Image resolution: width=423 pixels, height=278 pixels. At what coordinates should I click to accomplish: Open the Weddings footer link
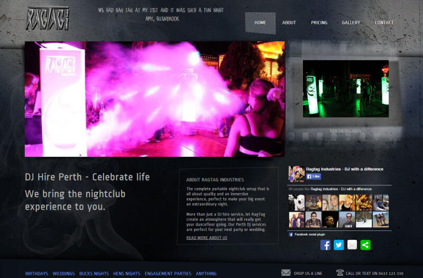click(x=63, y=274)
